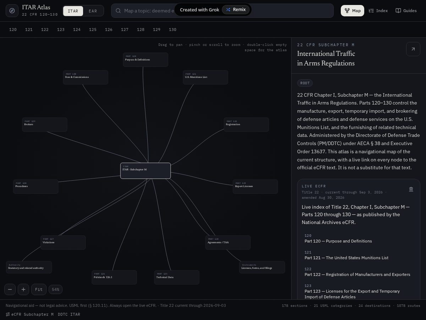Jump to Part 121 in number bar

point(29,30)
